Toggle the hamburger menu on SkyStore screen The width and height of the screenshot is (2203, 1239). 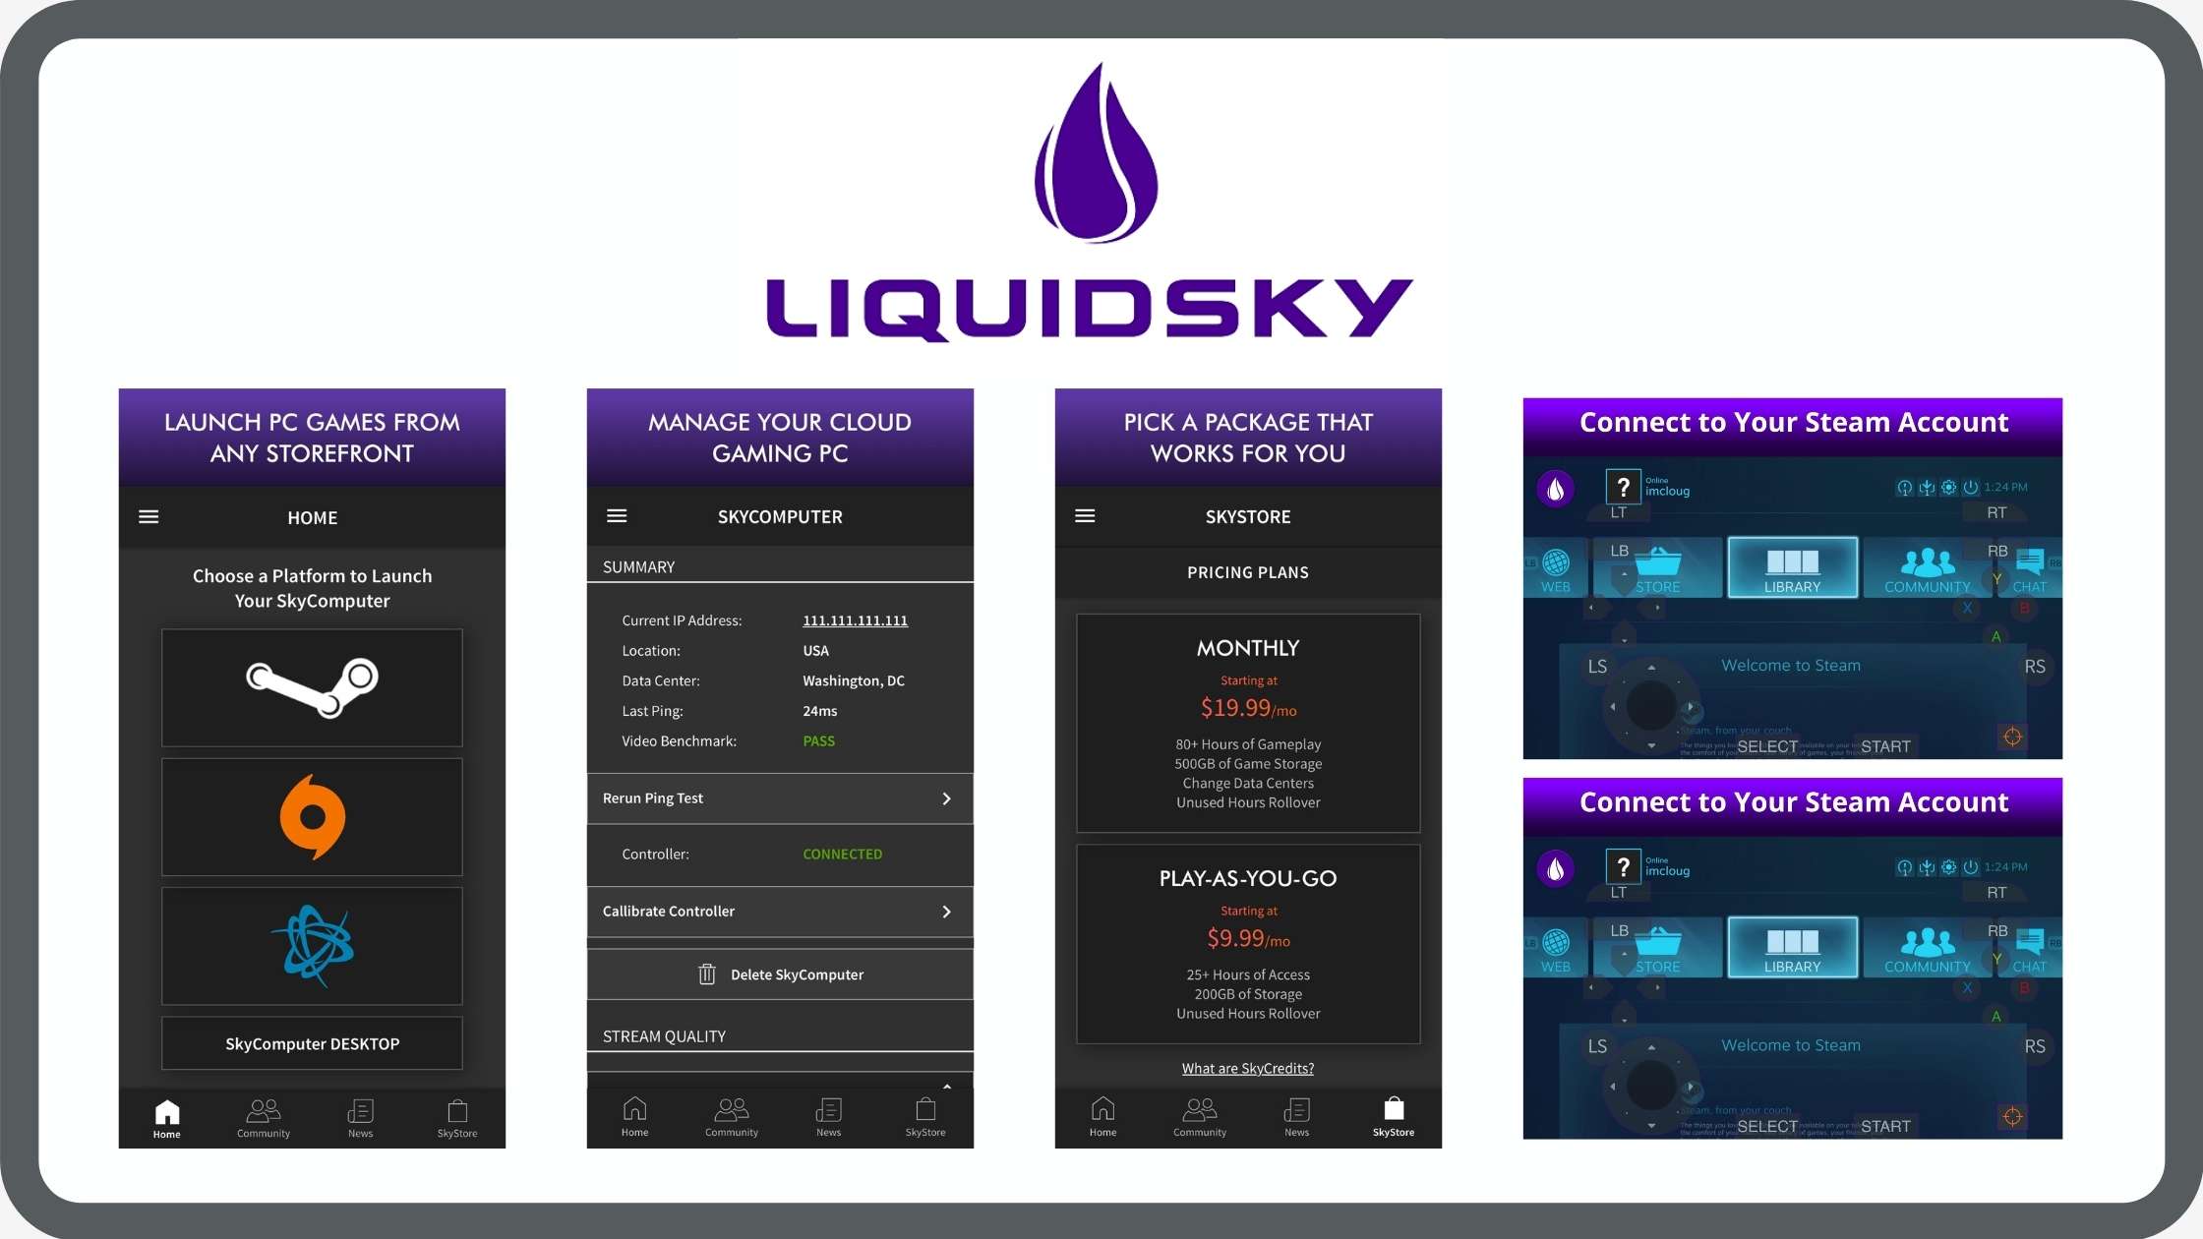(1085, 516)
